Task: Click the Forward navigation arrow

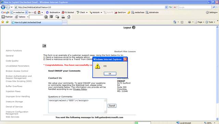Action: 8,7
